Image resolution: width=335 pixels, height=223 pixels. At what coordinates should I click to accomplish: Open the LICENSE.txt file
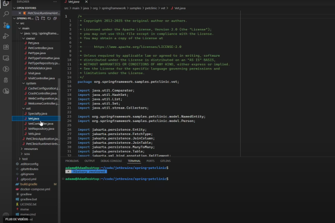(28, 204)
